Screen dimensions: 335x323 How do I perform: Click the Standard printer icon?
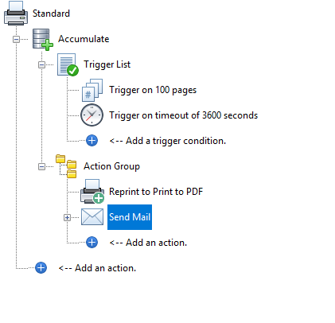16,14
